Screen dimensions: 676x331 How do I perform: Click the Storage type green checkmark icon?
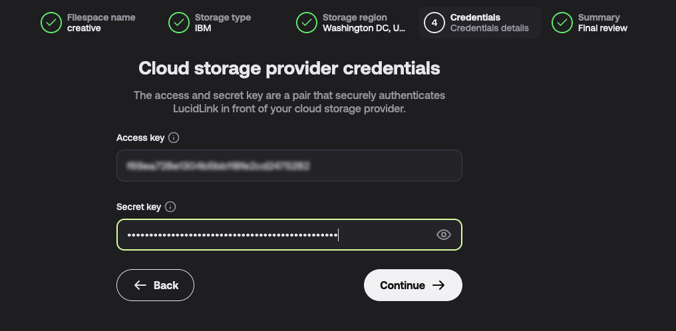click(x=179, y=23)
